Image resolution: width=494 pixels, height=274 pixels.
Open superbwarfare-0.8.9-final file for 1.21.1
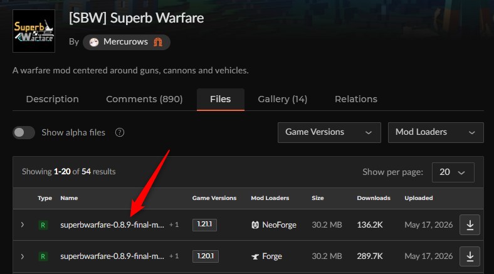(x=112, y=225)
